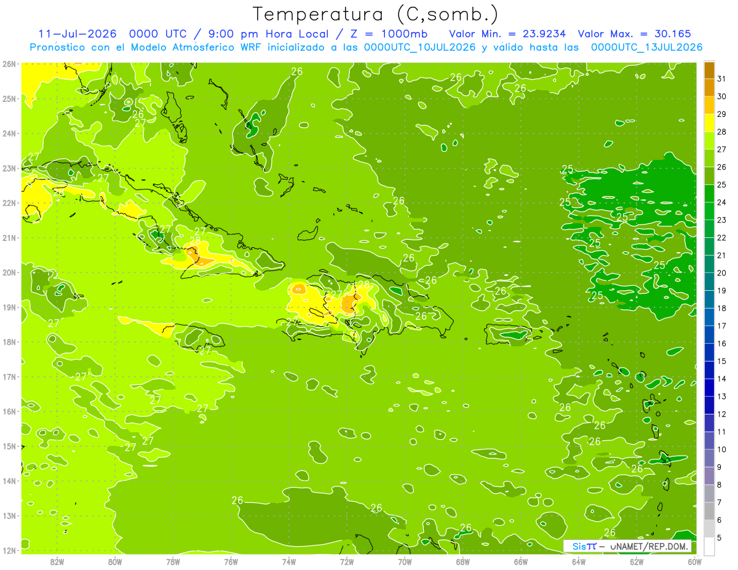738x570 pixels.
Task: Select the "Valor Max. = 30.165" value
Action: [x=634, y=34]
